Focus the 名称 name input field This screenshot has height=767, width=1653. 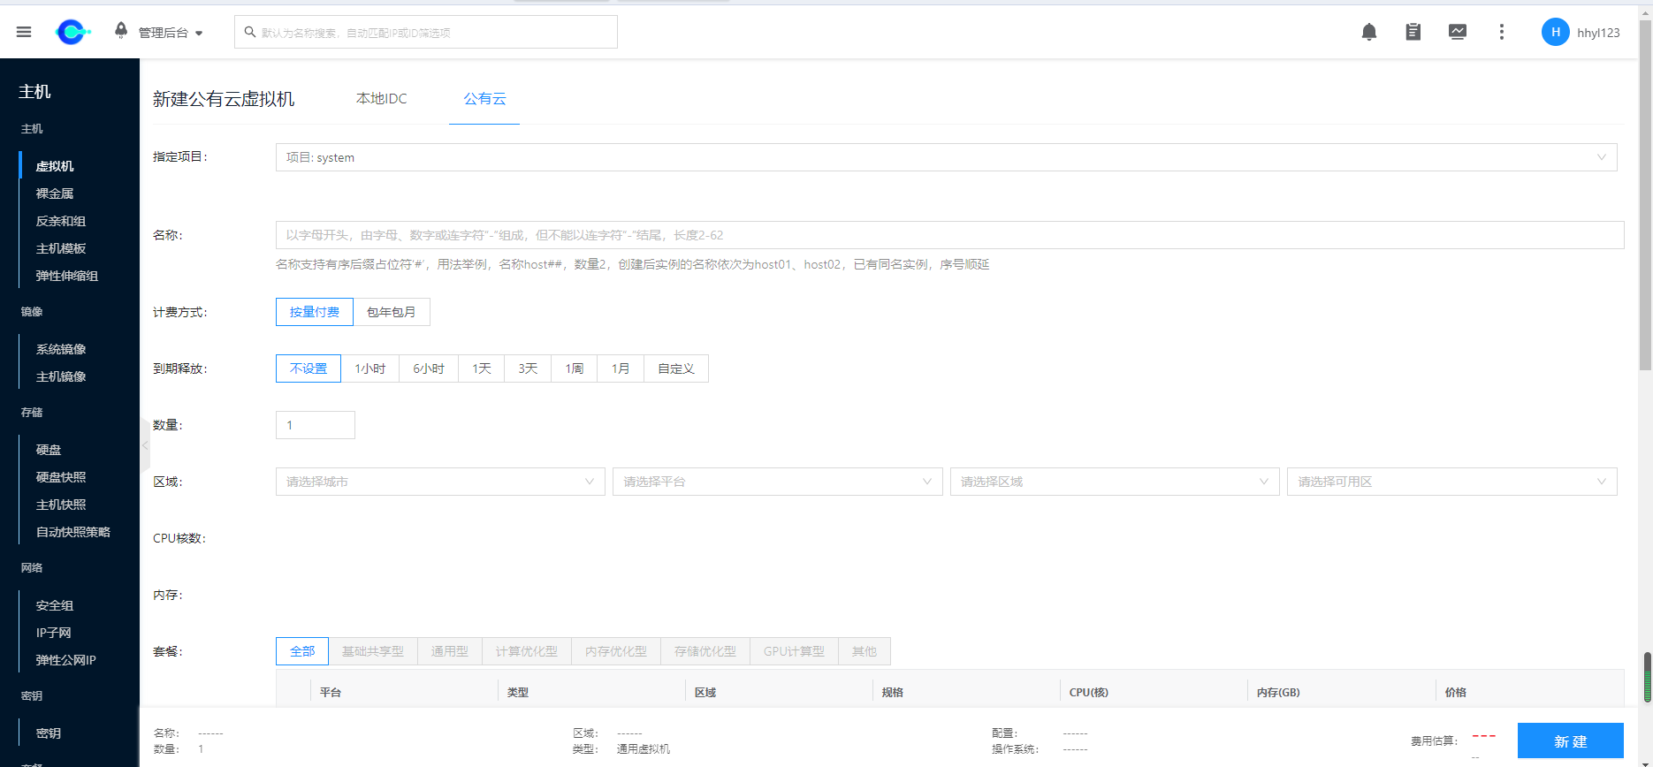point(949,235)
